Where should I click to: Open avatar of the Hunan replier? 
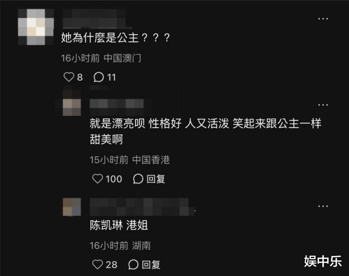(x=72, y=207)
